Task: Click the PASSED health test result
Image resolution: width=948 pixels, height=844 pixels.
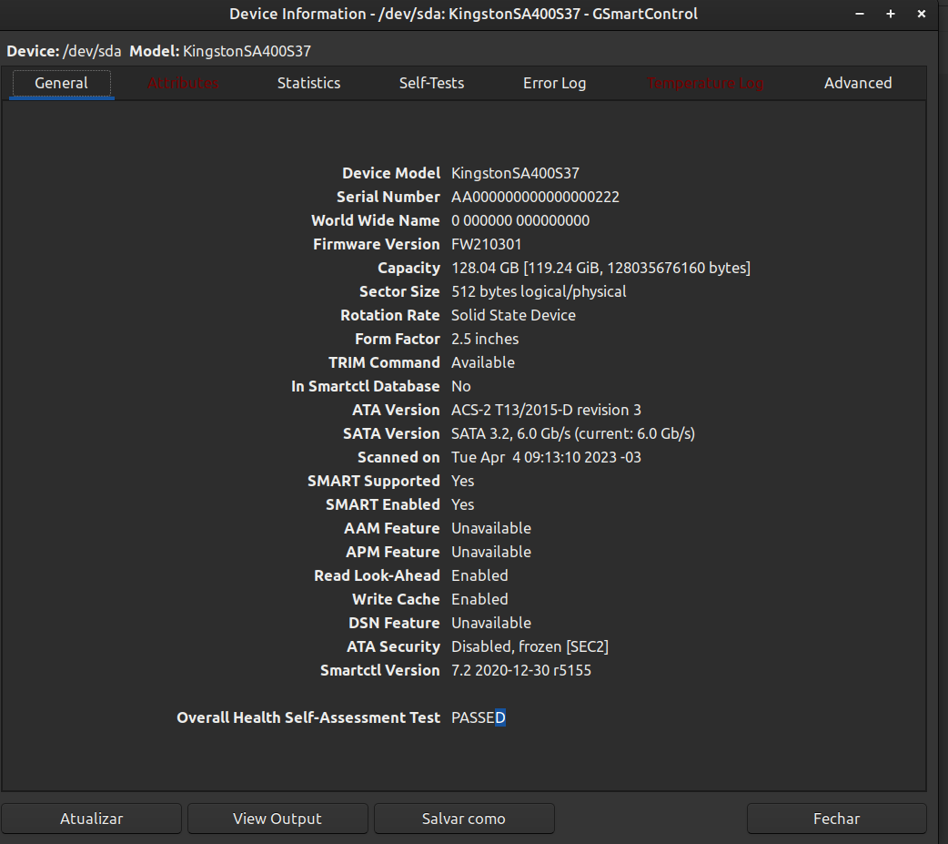Action: [x=479, y=717]
